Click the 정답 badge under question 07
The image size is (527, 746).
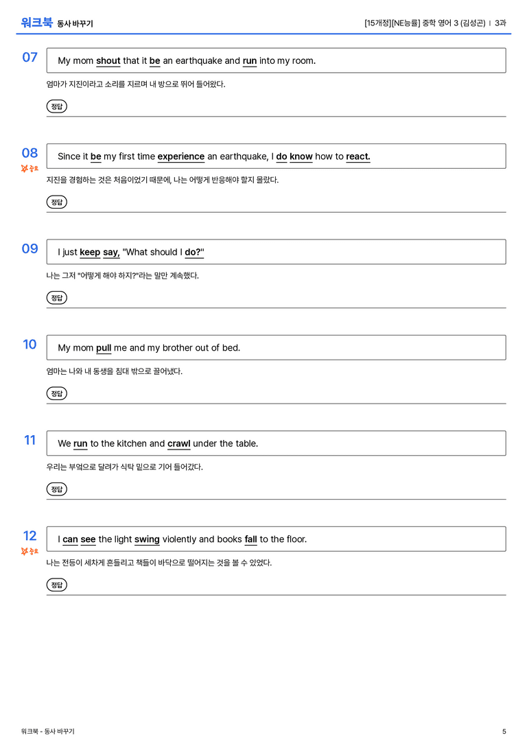pos(56,106)
